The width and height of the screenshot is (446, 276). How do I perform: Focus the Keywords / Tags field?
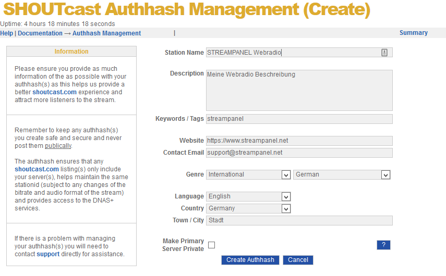point(299,119)
